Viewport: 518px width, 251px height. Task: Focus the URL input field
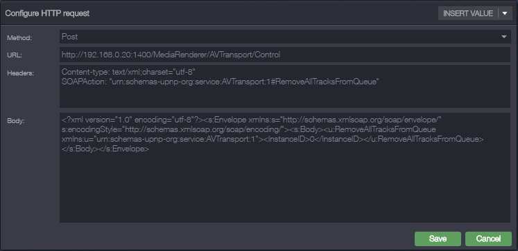pyautogui.click(x=285, y=55)
